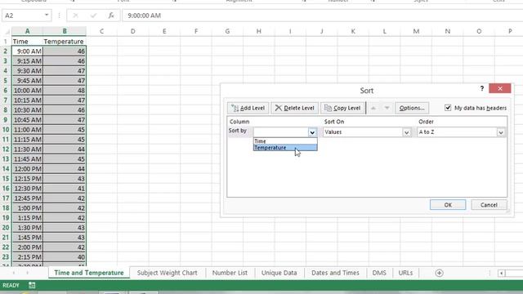523x294 pixels.
Task: Click the macro recording status bar icon
Action: pos(32,285)
